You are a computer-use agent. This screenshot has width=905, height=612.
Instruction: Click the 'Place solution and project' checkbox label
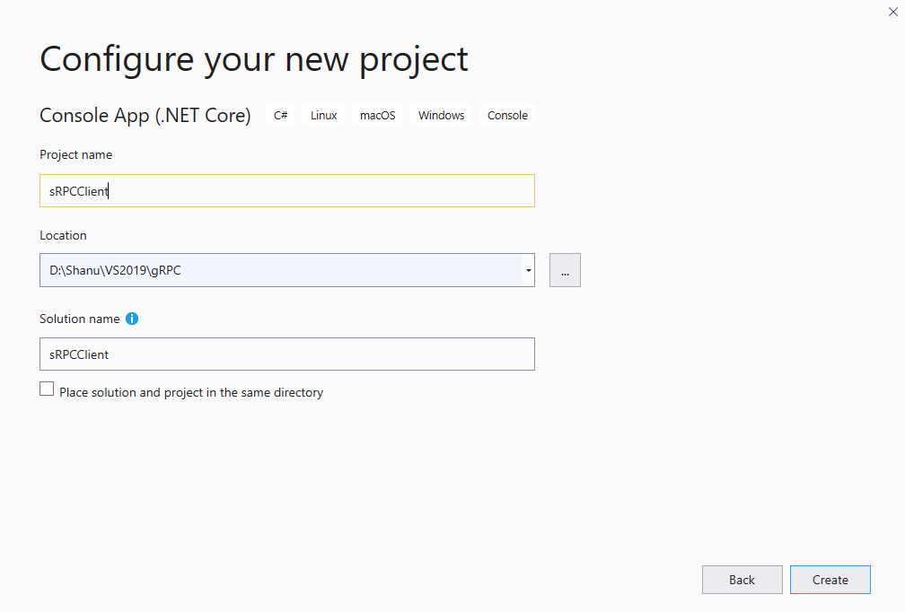click(191, 392)
